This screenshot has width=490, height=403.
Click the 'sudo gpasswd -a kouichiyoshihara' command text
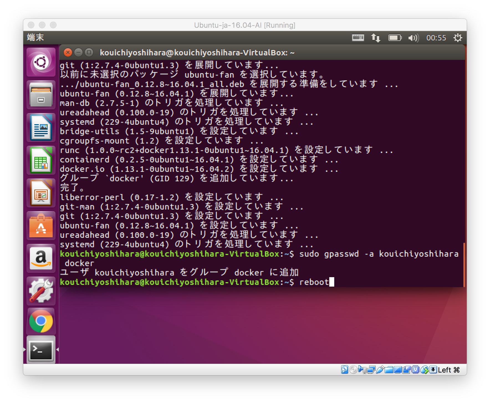pos(379,254)
